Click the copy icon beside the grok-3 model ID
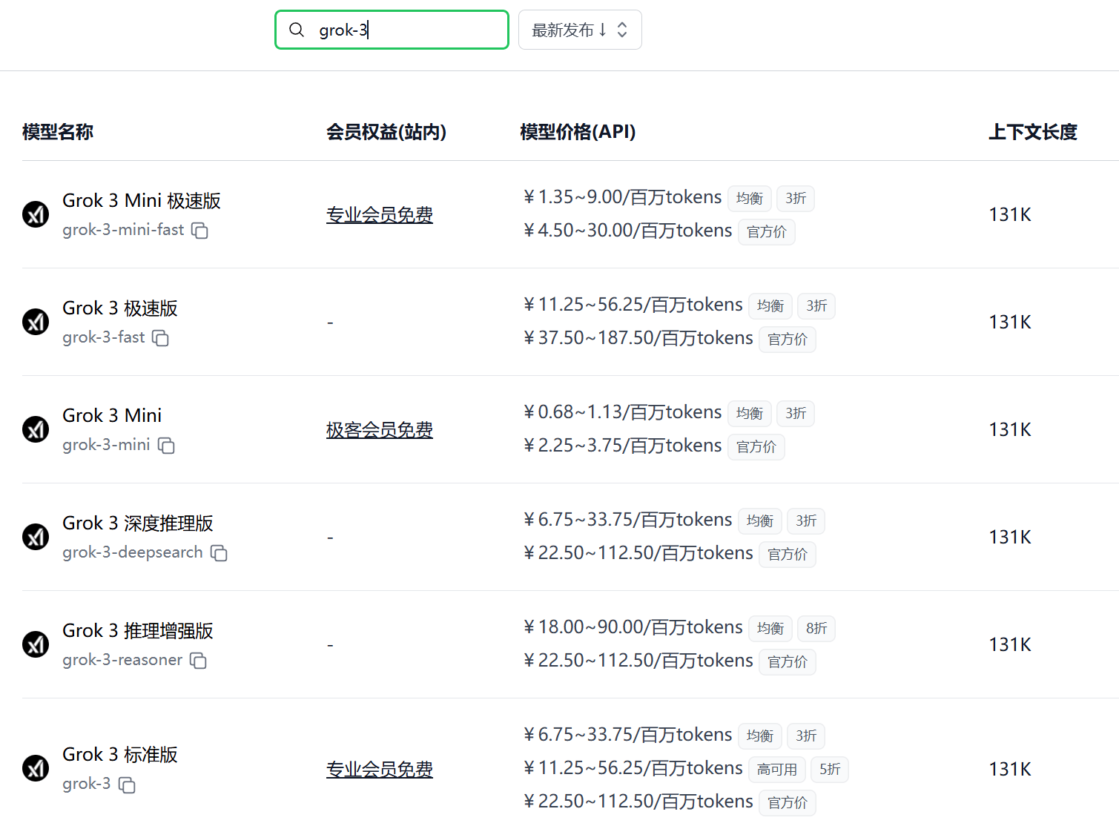 pyautogui.click(x=127, y=784)
